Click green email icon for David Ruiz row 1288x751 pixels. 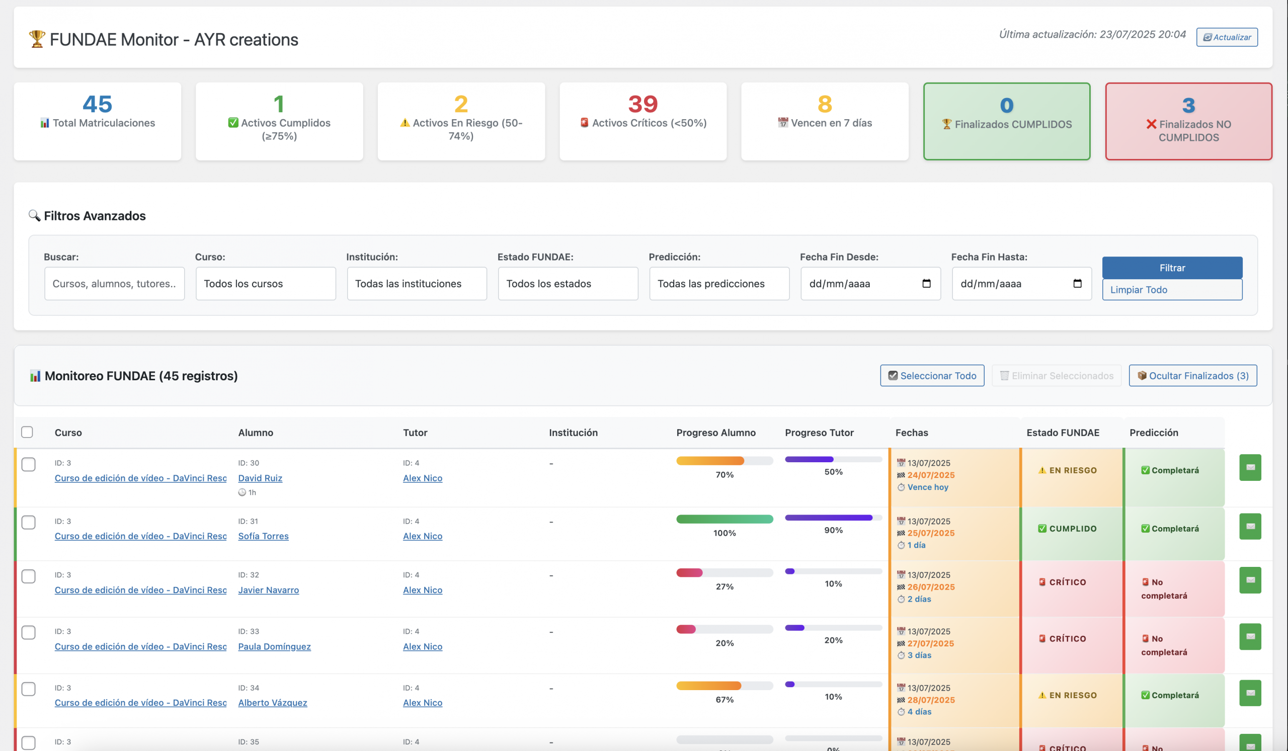1250,467
